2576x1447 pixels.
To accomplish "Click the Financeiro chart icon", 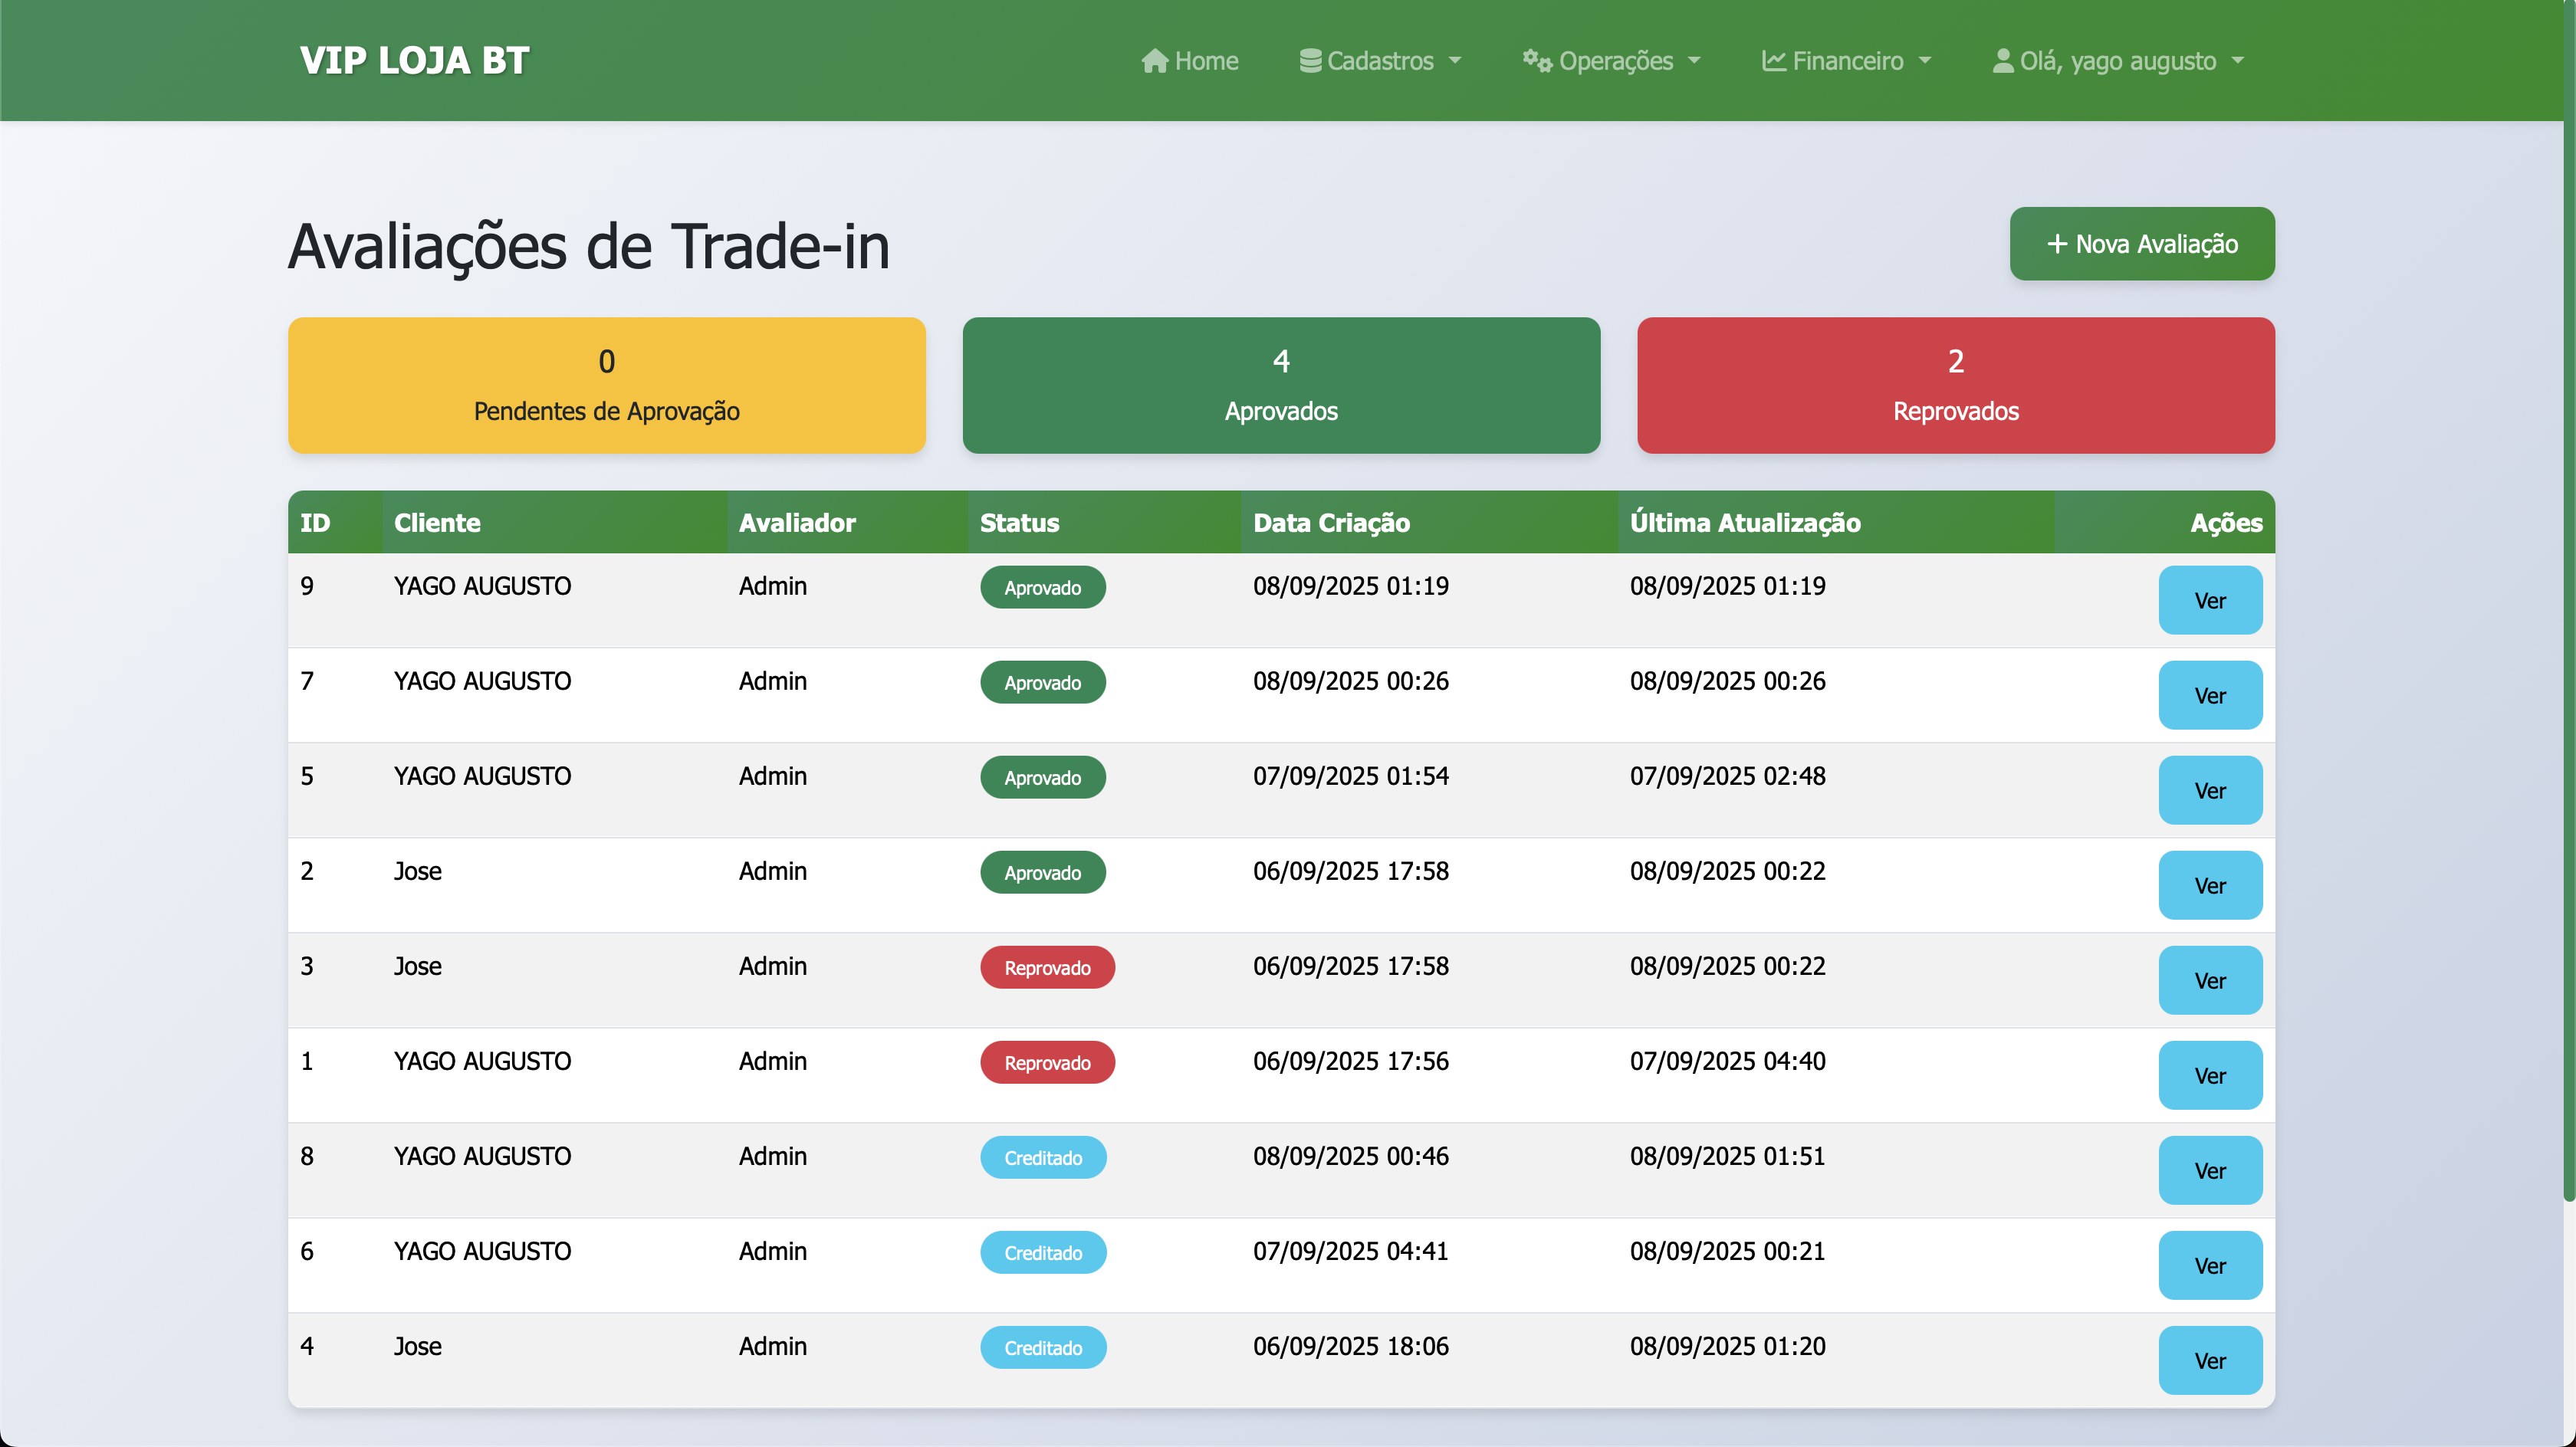I will pos(1774,60).
